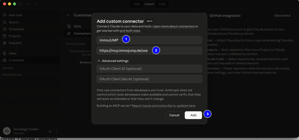The width and height of the screenshot is (299, 140).
Task: Click the Add button in the dialog
Action: [x=193, y=115]
